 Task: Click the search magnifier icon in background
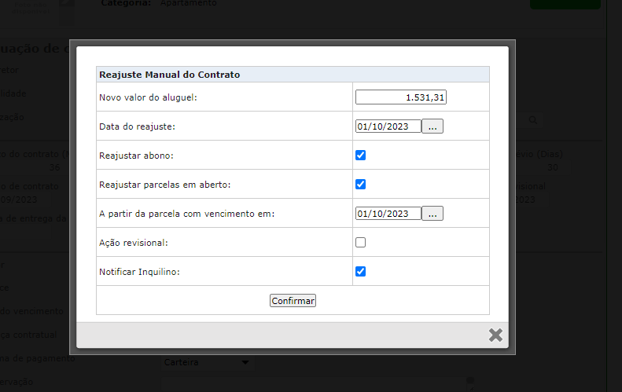532,120
